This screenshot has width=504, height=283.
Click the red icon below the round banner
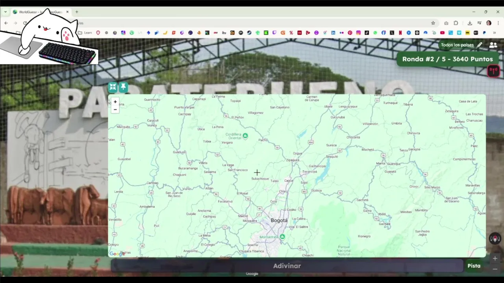coord(493,71)
